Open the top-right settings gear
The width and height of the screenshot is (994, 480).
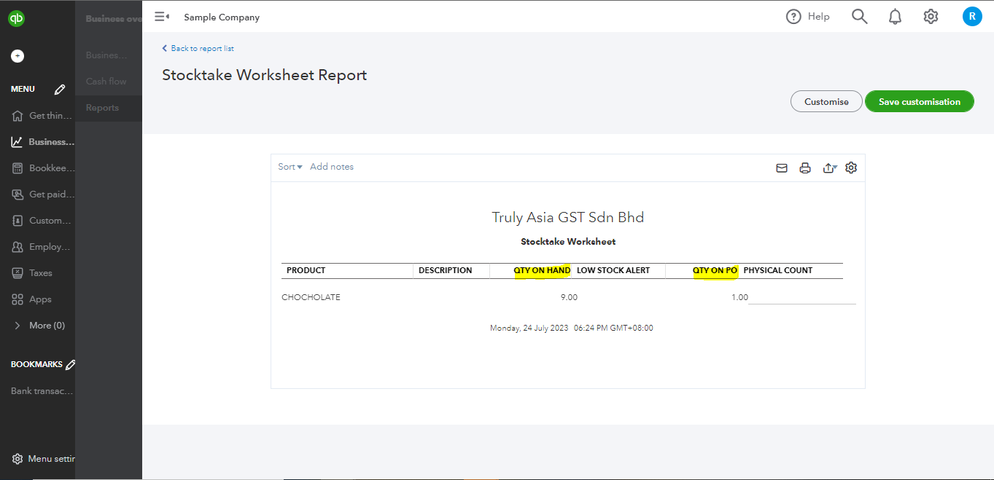(x=931, y=17)
